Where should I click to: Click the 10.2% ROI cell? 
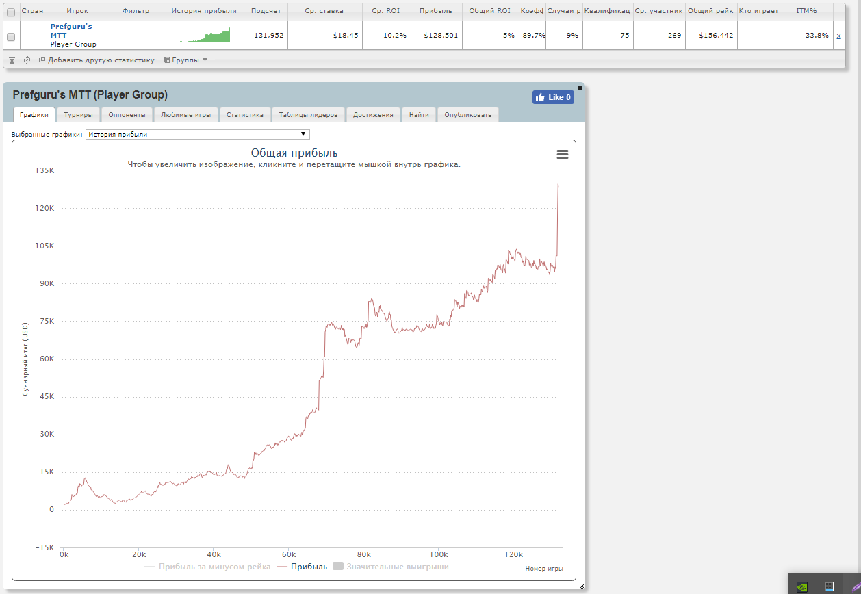[387, 36]
